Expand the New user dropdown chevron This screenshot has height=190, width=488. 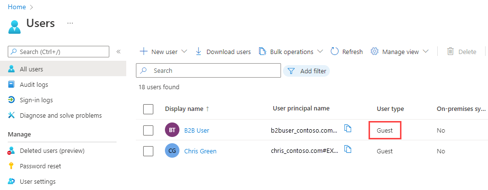[x=184, y=51]
